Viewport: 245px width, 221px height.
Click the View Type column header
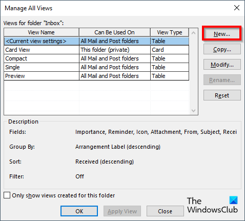pos(170,32)
